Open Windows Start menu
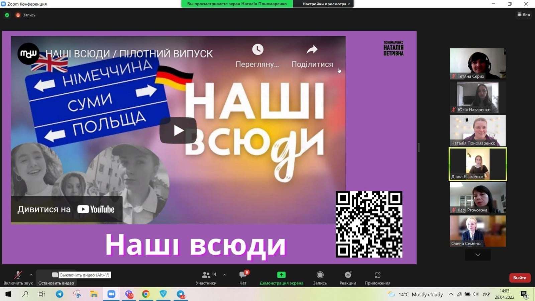 tap(8, 294)
